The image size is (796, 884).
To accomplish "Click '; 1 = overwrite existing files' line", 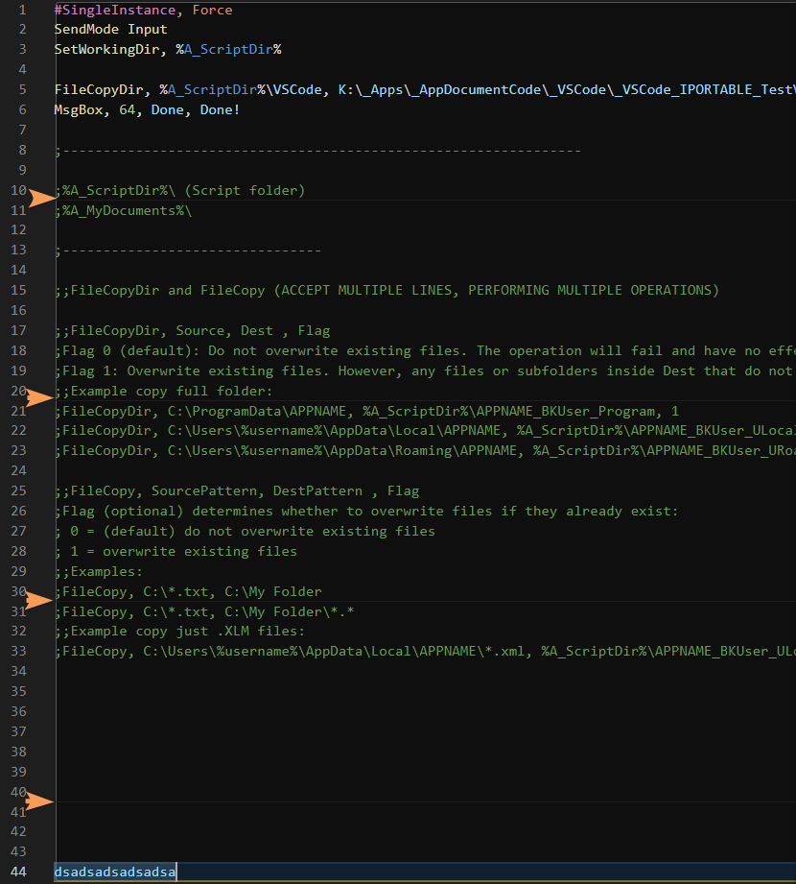I will tap(176, 551).
